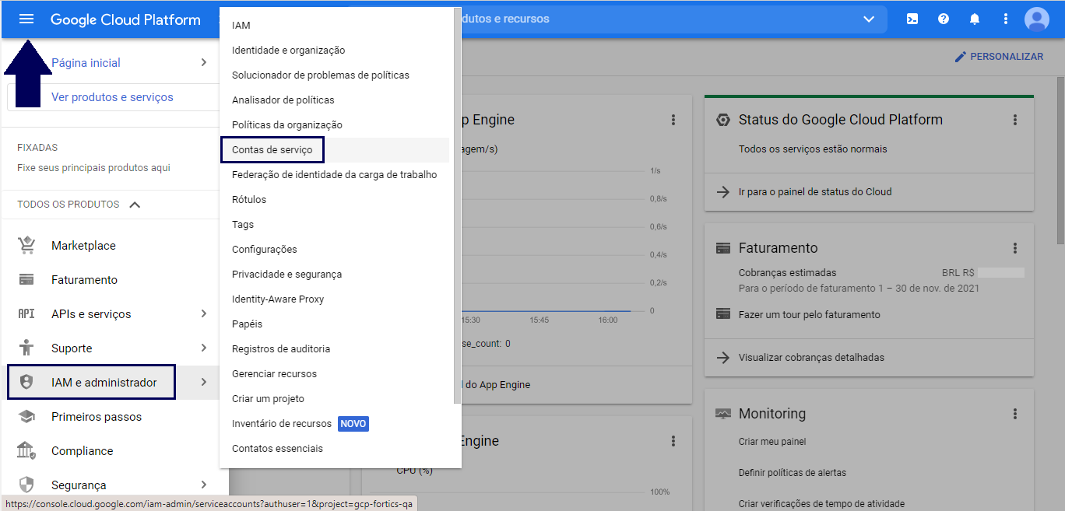Open notifications bell icon
Screen dimensions: 1065x511
[975, 19]
